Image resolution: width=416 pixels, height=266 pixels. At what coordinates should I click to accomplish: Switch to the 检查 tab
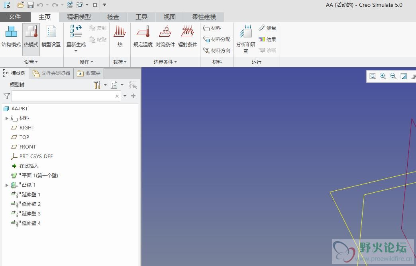(x=113, y=17)
